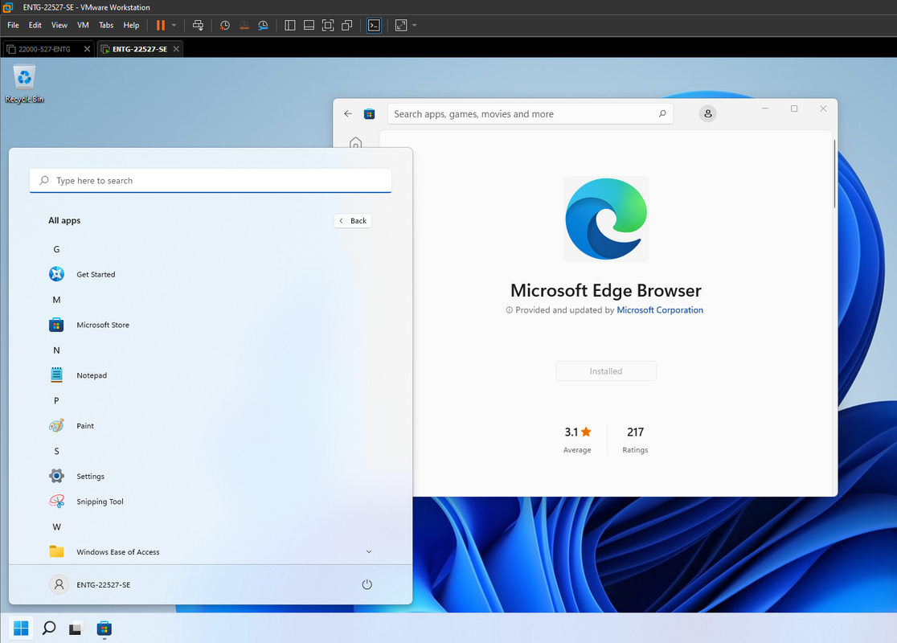Click the Start menu search field
897x643 pixels.
[x=211, y=180]
